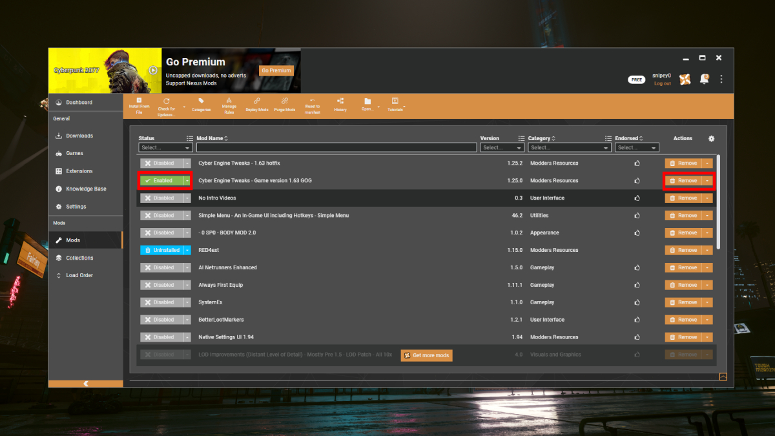Open notifications via the bell icon

pyautogui.click(x=704, y=78)
